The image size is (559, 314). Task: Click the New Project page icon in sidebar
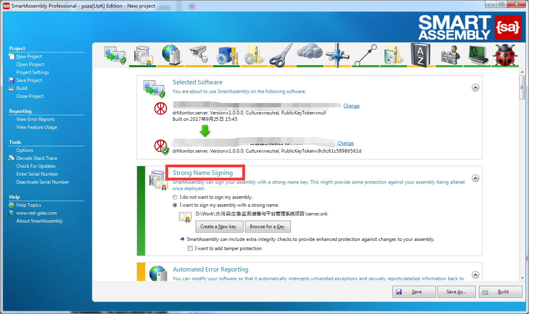click(x=11, y=56)
